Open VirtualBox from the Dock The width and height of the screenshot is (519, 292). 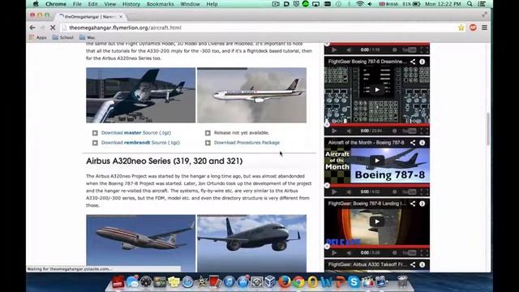click(x=270, y=281)
